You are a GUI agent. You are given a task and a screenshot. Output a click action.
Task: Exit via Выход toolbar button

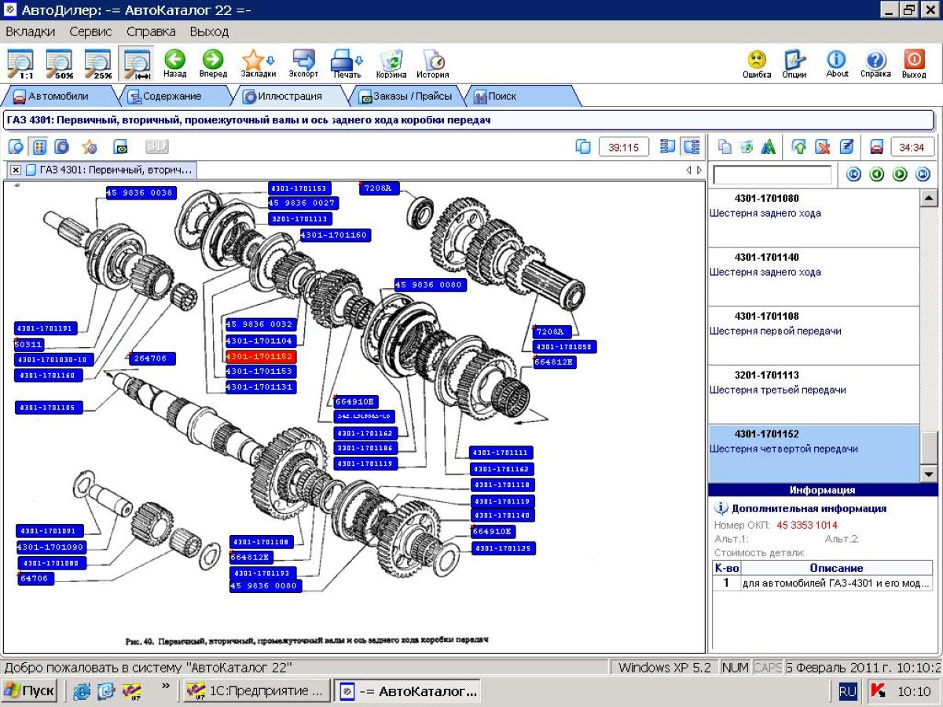914,64
